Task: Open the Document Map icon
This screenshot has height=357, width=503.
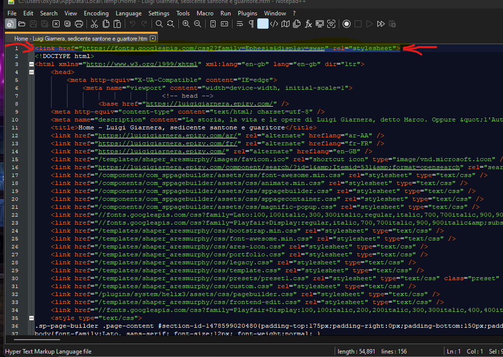Action: (286, 24)
